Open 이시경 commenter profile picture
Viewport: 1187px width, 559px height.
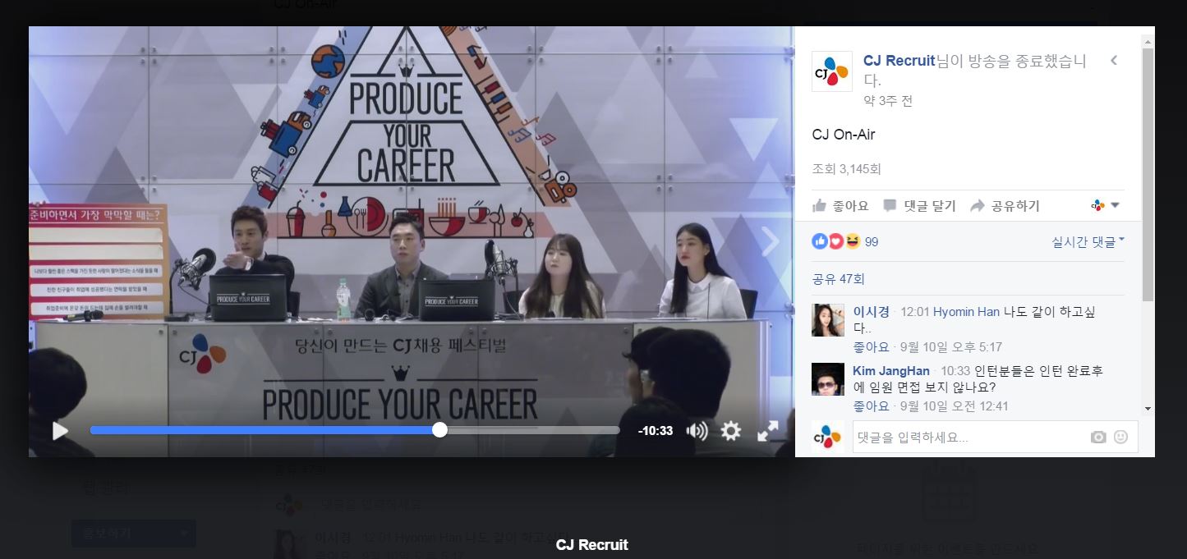tap(828, 320)
